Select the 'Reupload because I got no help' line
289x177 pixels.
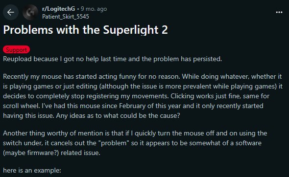(113, 59)
